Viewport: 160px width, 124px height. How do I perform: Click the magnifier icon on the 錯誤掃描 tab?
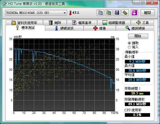(127, 28)
